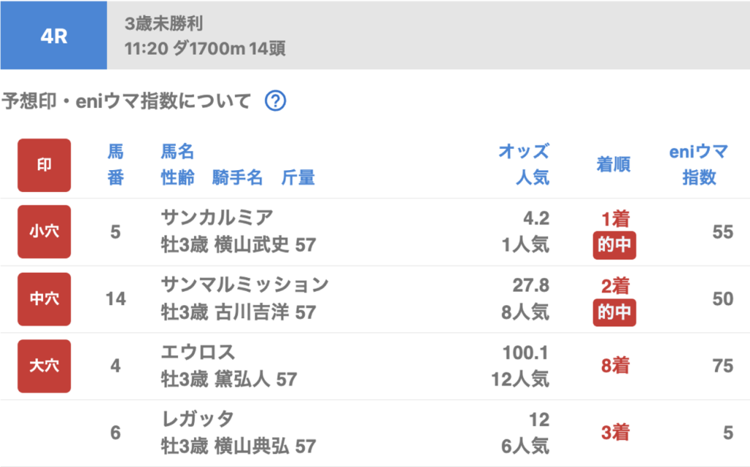Sort by オッズ 人気 column header
This screenshot has width=750, height=467.
523,165
